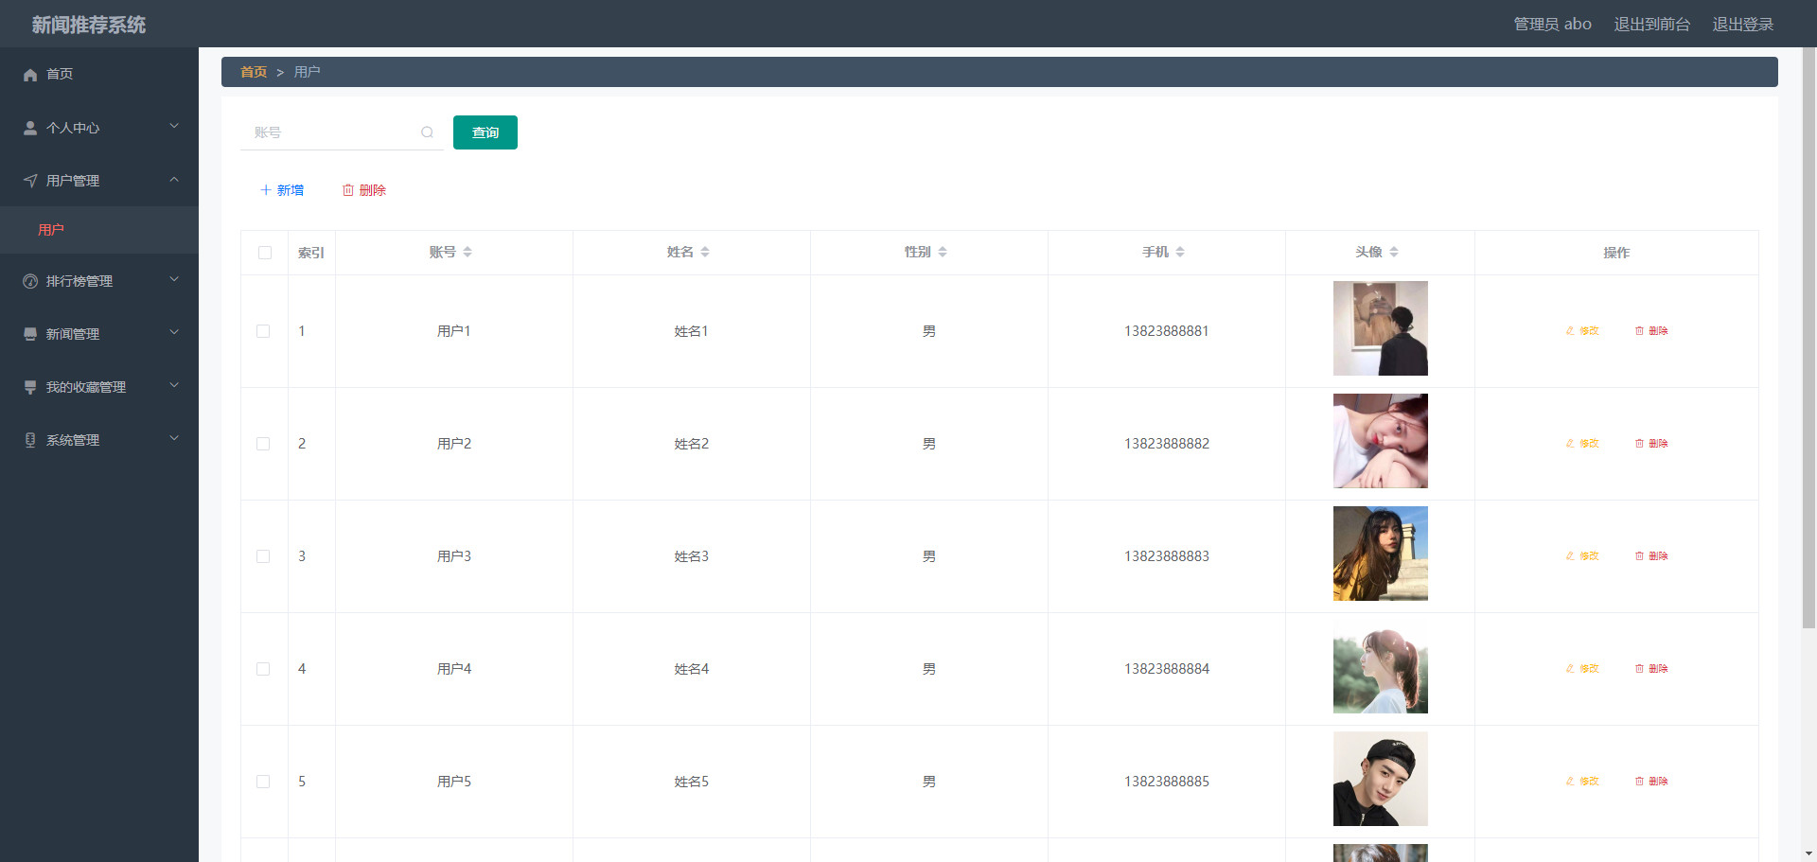Screen dimensions: 1817x862
Task: Delete 用户2 with its row 删除 button
Action: coord(1651,444)
